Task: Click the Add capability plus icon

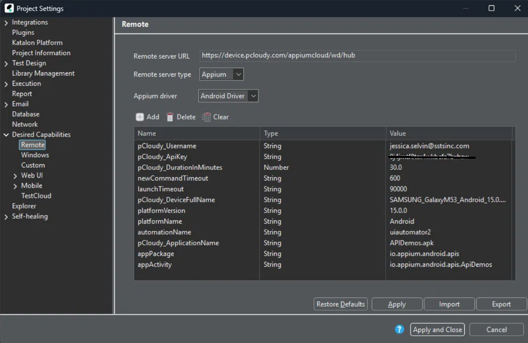Action: coord(140,117)
